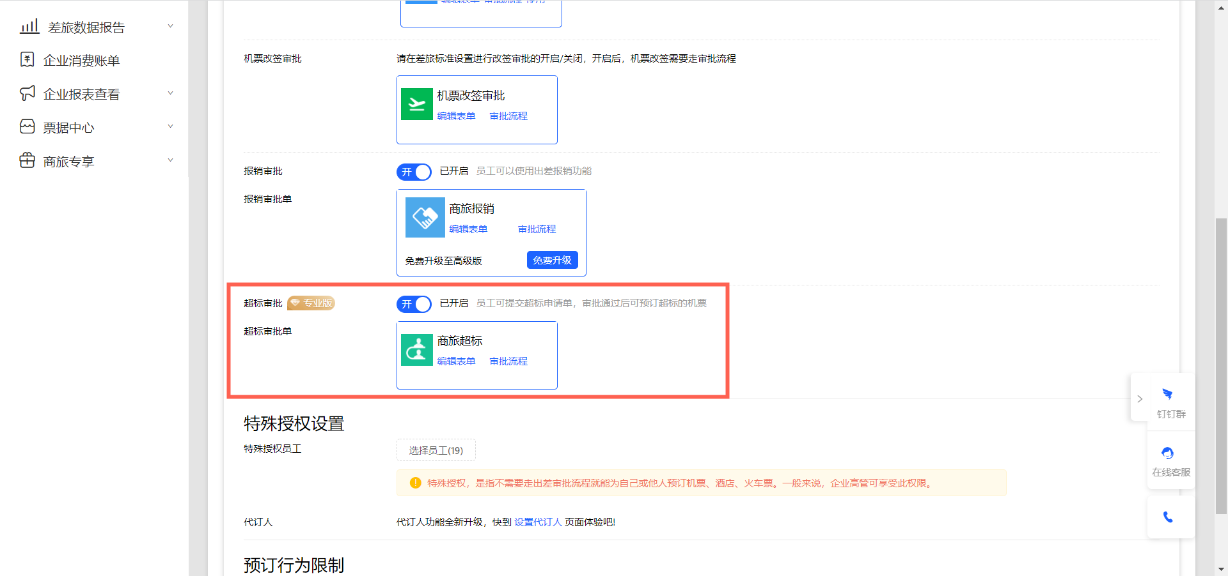The width and height of the screenshot is (1228, 576).
Task: Click the 商旅超标 card title
Action: pyautogui.click(x=460, y=341)
